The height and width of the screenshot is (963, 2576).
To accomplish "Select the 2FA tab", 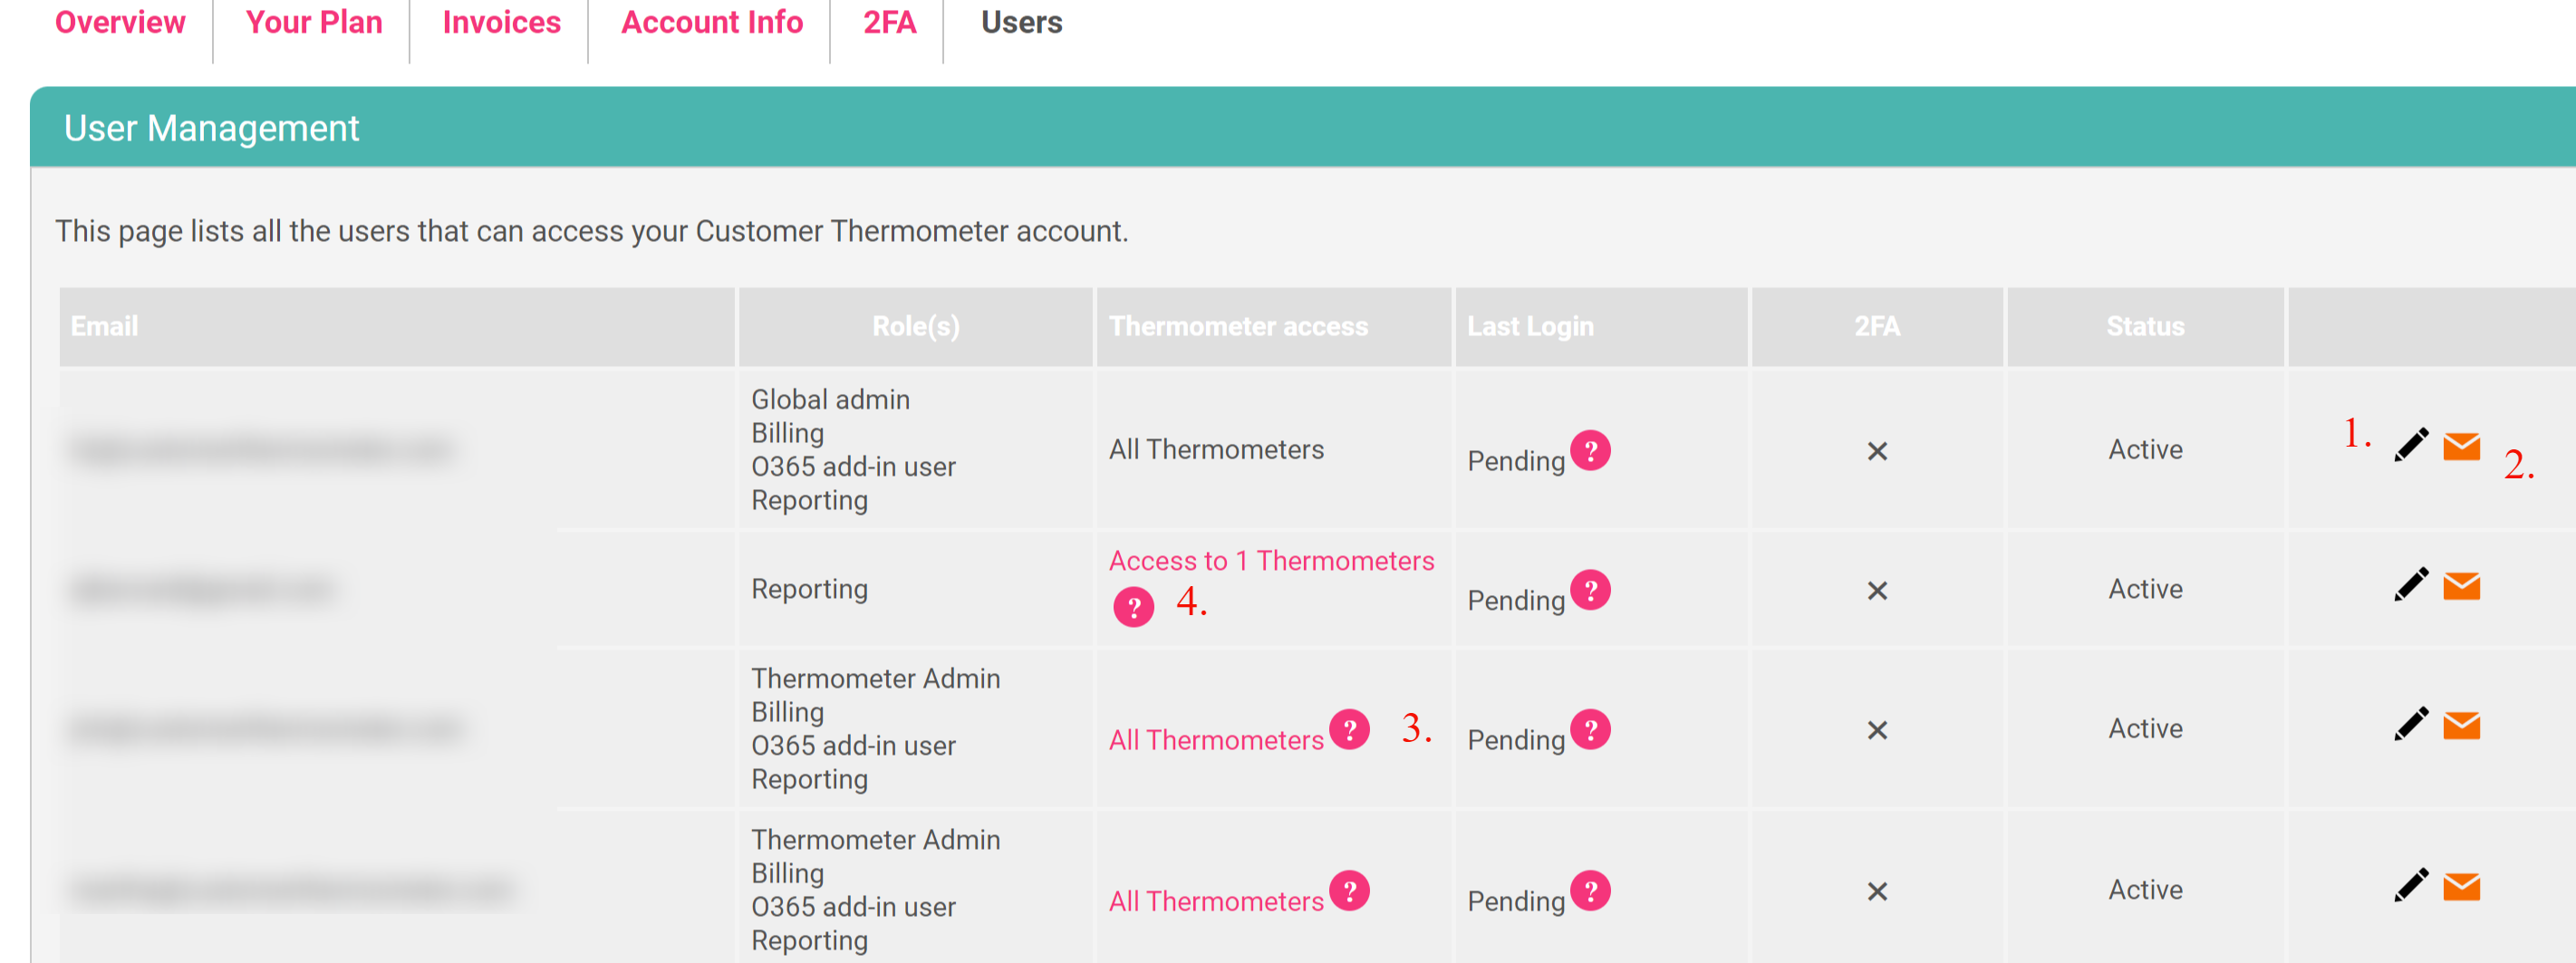I will [889, 22].
